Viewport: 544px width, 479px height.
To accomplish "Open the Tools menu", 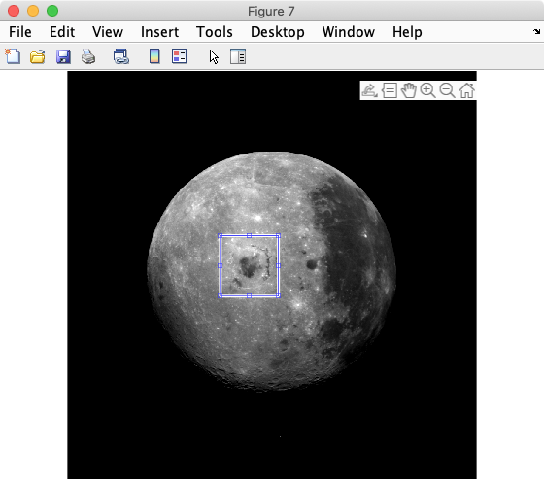I will pos(215,32).
